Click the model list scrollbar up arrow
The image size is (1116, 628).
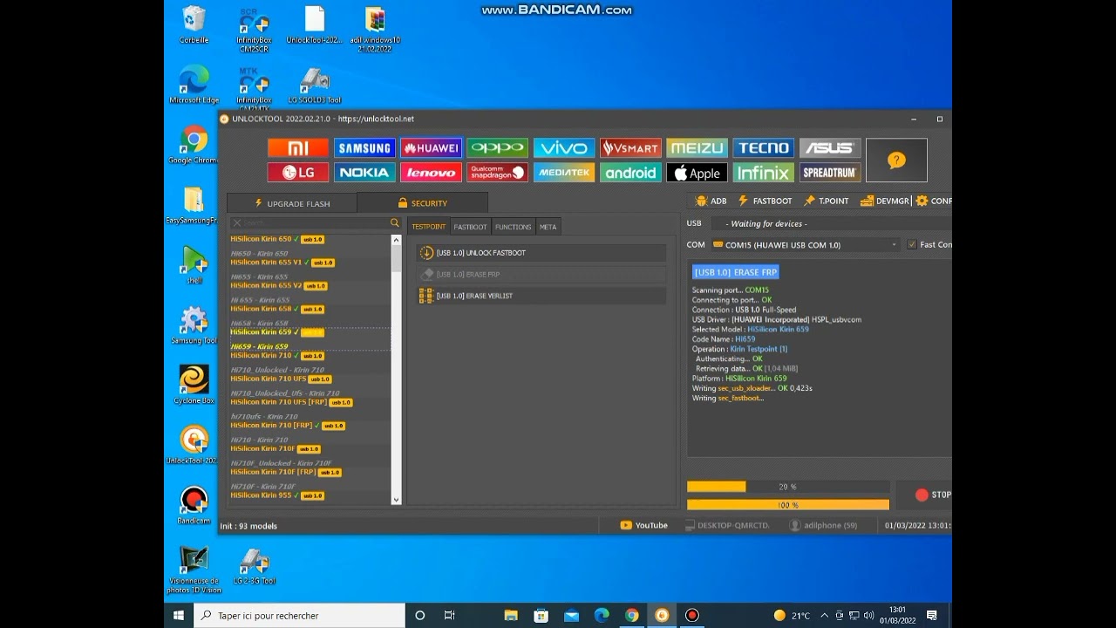coord(396,240)
